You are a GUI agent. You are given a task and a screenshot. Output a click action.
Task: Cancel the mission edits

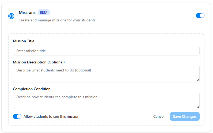(159, 116)
